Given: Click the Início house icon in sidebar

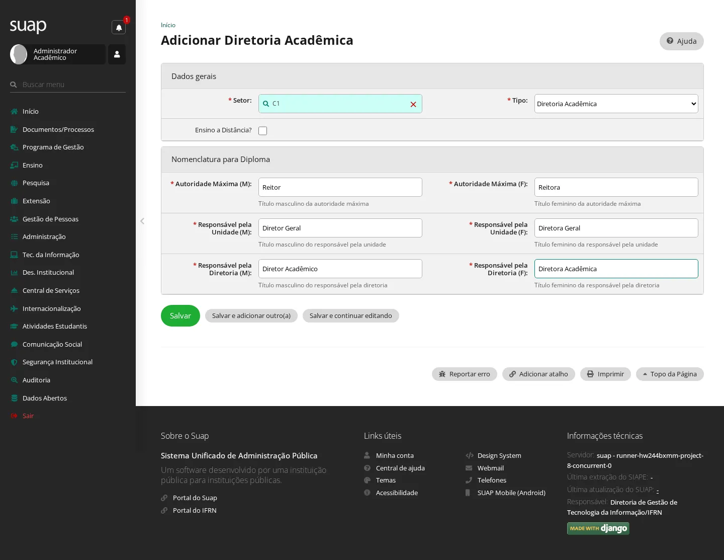Looking at the screenshot, I should tap(14, 111).
